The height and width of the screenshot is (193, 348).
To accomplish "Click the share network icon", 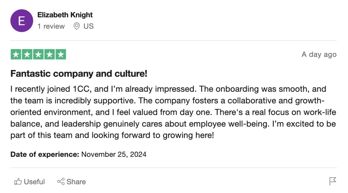I will pos(61,182).
